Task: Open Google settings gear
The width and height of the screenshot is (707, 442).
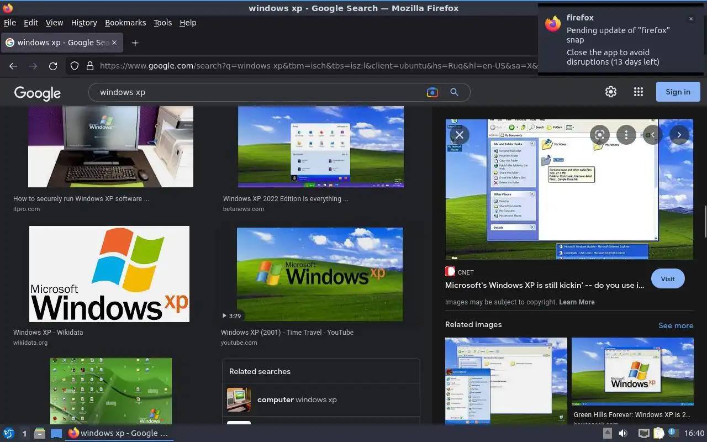Action: tap(611, 92)
